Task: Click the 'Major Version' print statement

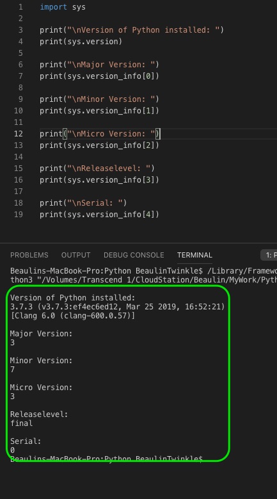Action: (x=99, y=65)
